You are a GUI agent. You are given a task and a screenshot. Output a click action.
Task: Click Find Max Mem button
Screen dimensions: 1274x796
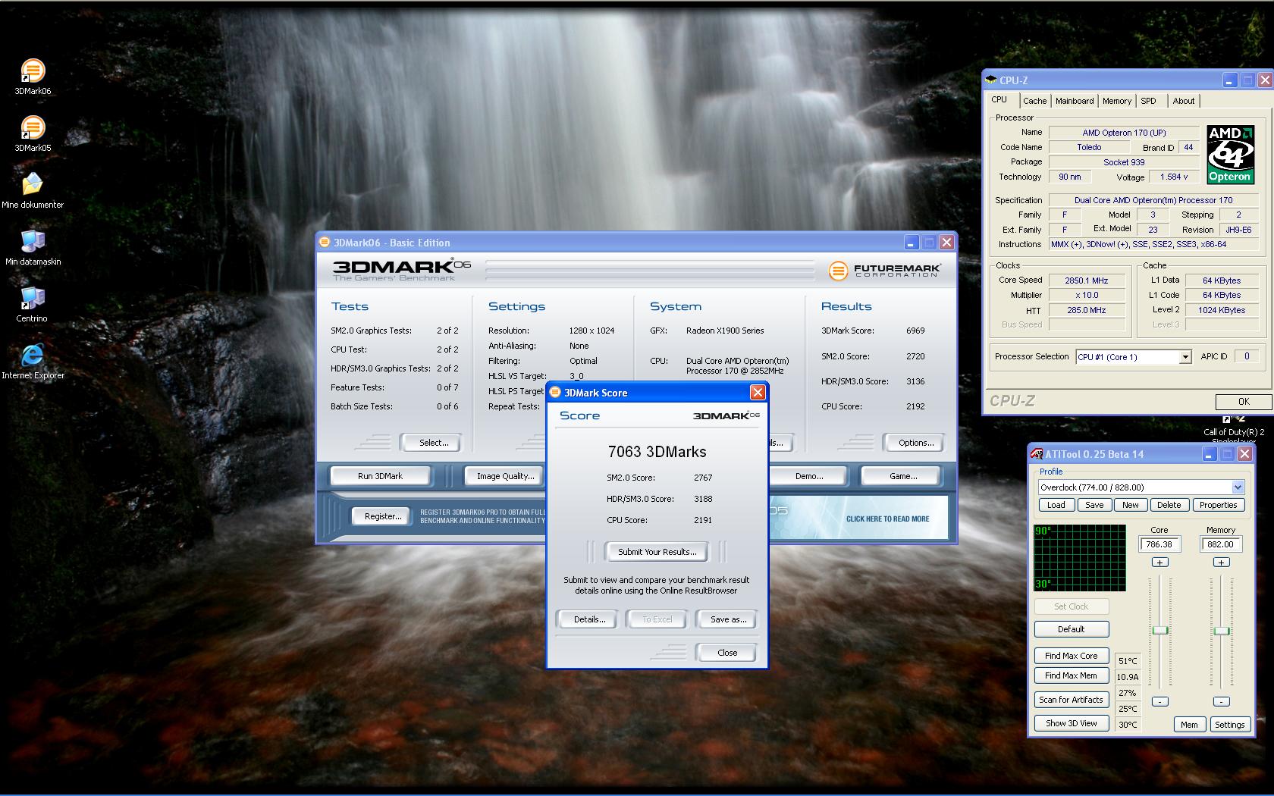[x=1071, y=675]
